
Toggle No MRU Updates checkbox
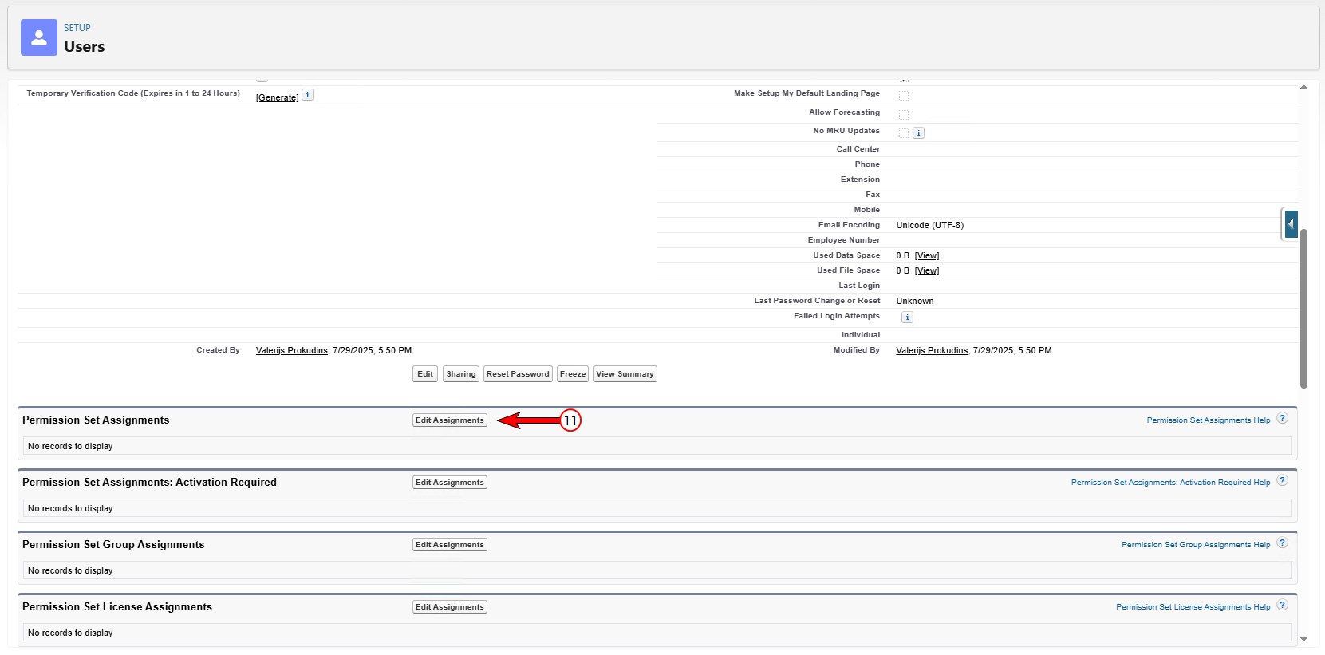point(904,133)
